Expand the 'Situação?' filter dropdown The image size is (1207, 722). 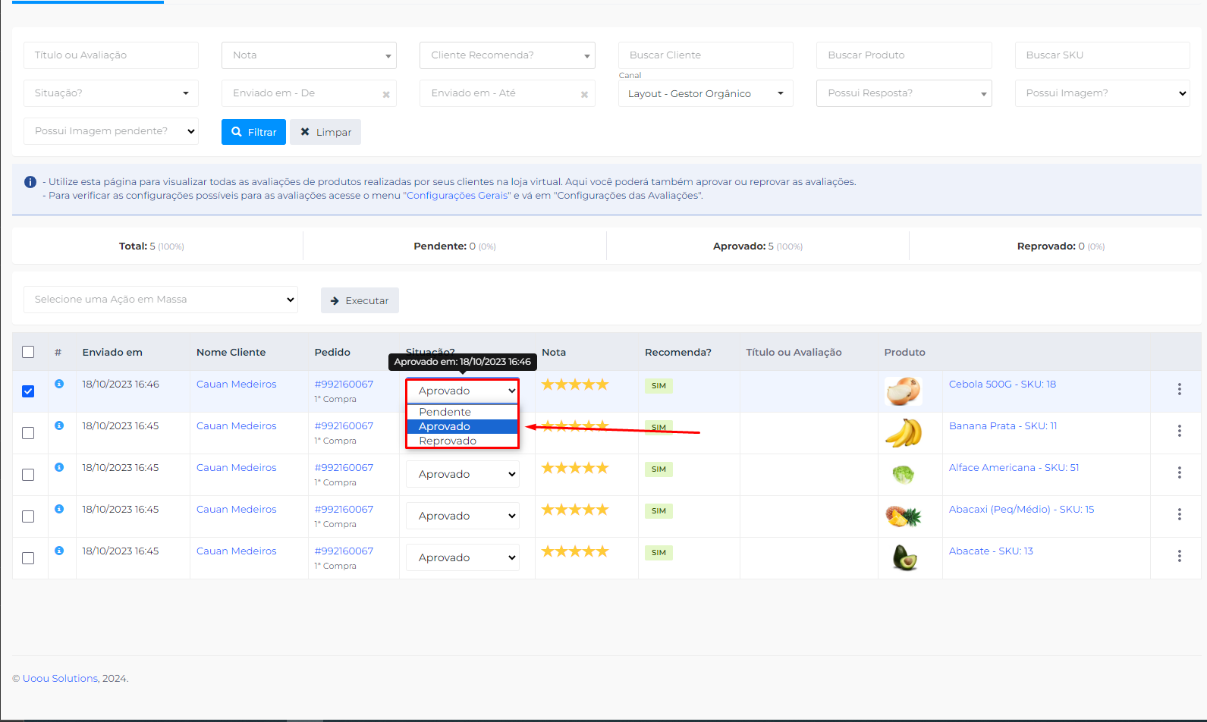tap(111, 93)
